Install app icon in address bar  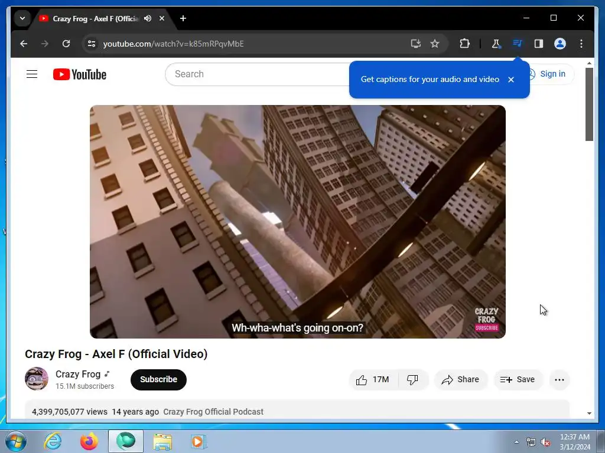point(415,44)
